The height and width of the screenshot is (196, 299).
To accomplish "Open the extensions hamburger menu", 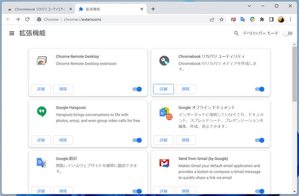I will pyautogui.click(x=12, y=33).
